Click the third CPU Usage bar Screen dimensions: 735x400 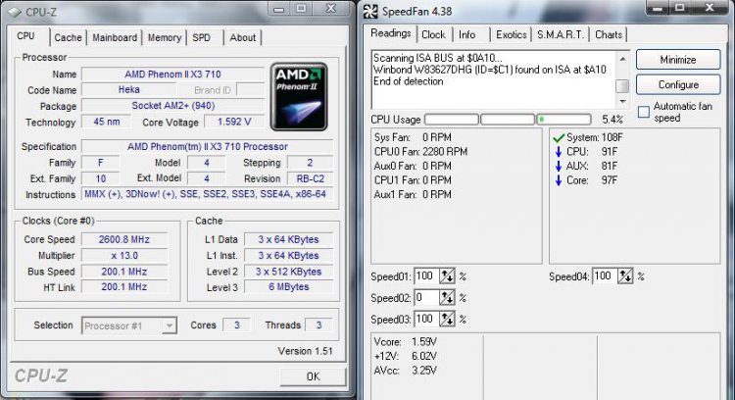pos(563,120)
